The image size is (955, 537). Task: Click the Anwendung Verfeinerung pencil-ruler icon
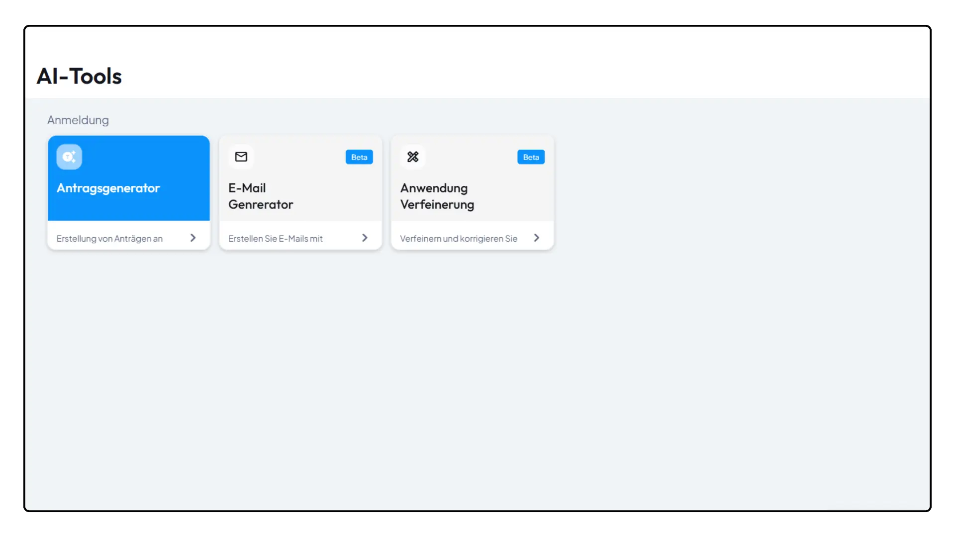tap(413, 157)
